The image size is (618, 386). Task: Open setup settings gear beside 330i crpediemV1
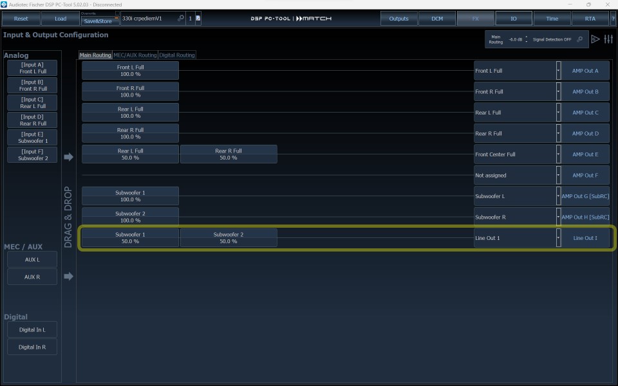180,18
